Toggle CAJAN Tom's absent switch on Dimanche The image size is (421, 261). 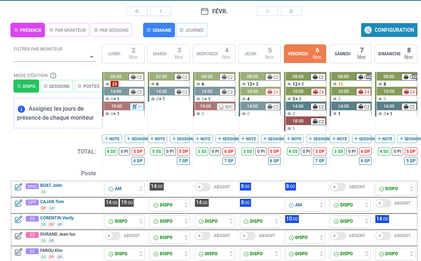click(x=383, y=203)
